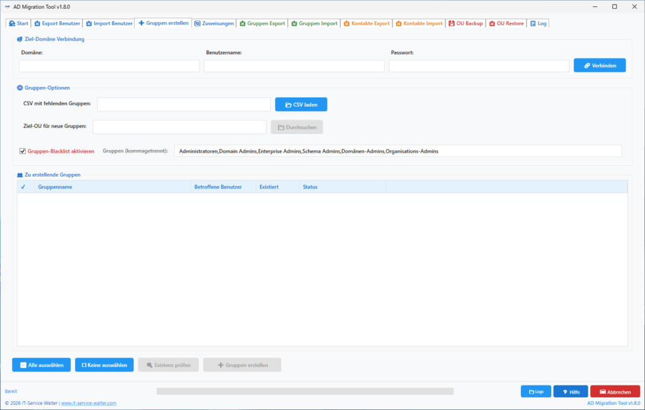Click the Ziel-Domäne Verbindung section icon
The width and height of the screenshot is (645, 410).
20,39
